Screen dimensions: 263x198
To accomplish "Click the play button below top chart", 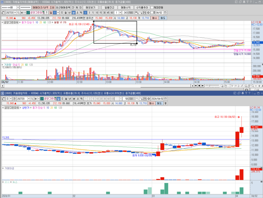I will (193, 86).
